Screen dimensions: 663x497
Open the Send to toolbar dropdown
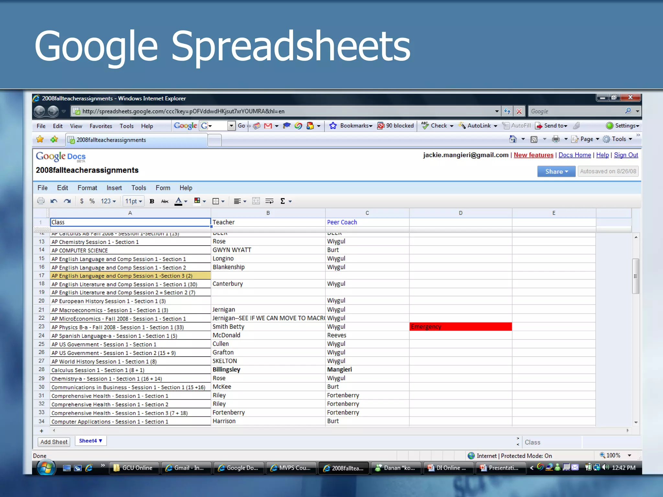pyautogui.click(x=551, y=126)
